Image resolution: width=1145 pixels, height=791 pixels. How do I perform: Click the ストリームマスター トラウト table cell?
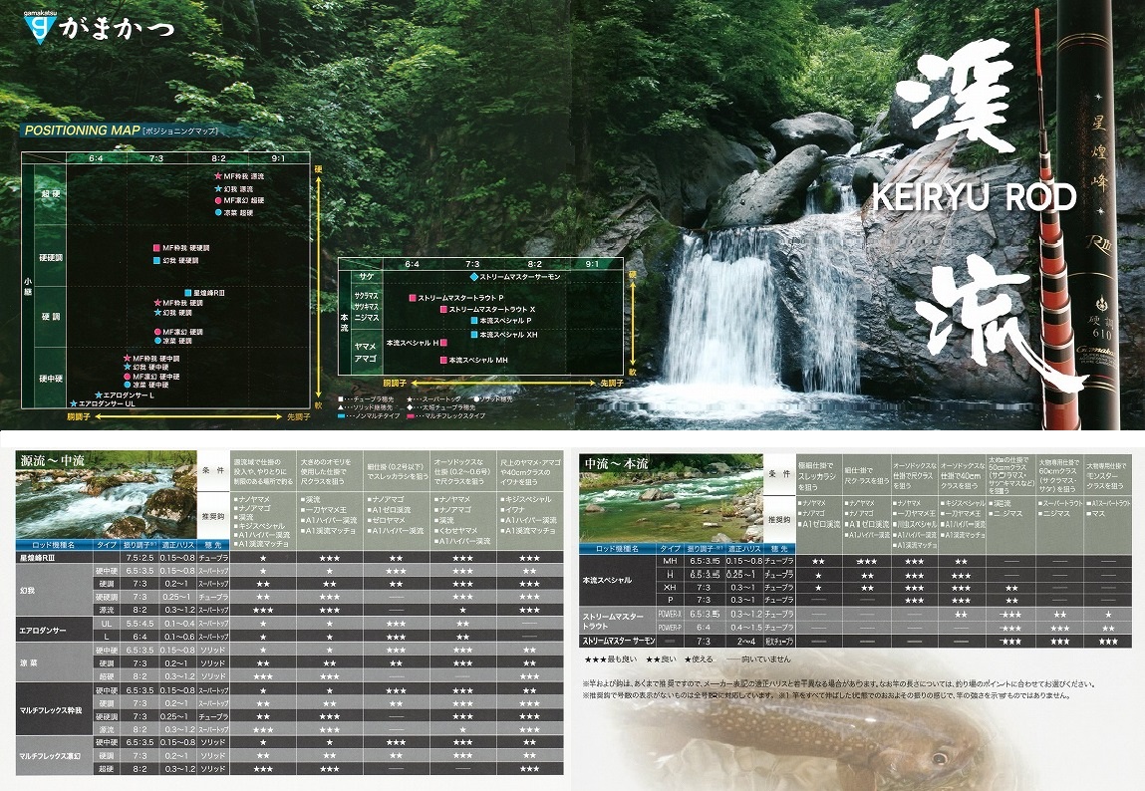click(x=618, y=621)
